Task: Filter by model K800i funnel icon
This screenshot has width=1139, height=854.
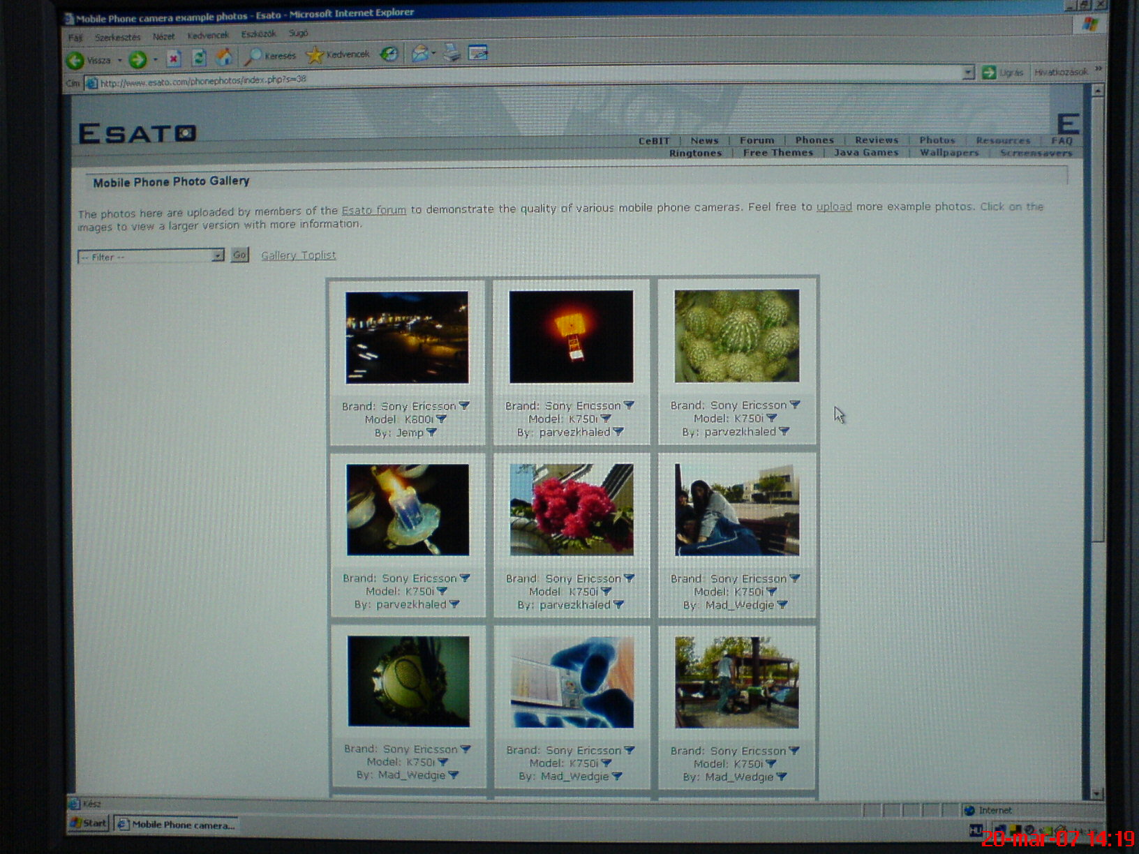Action: pos(441,419)
